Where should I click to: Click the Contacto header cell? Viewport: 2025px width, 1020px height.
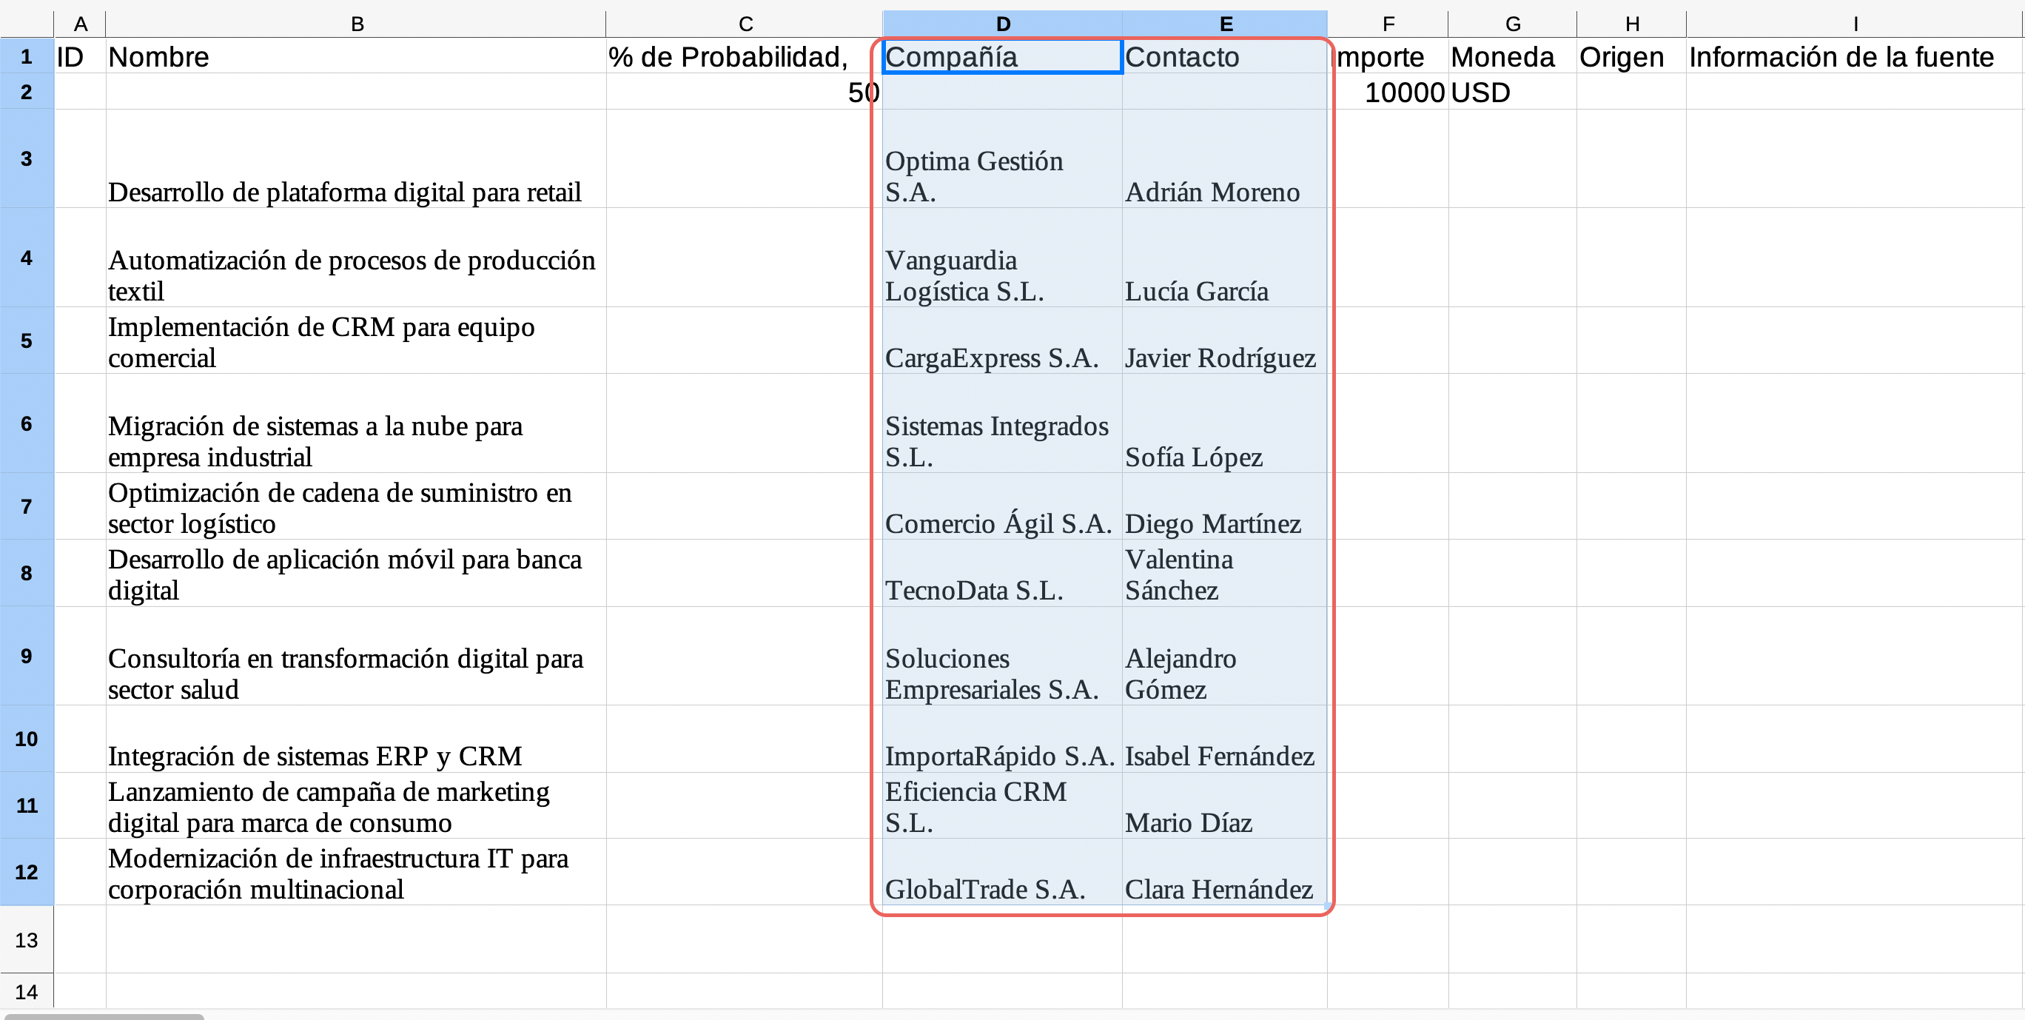pos(1225,56)
